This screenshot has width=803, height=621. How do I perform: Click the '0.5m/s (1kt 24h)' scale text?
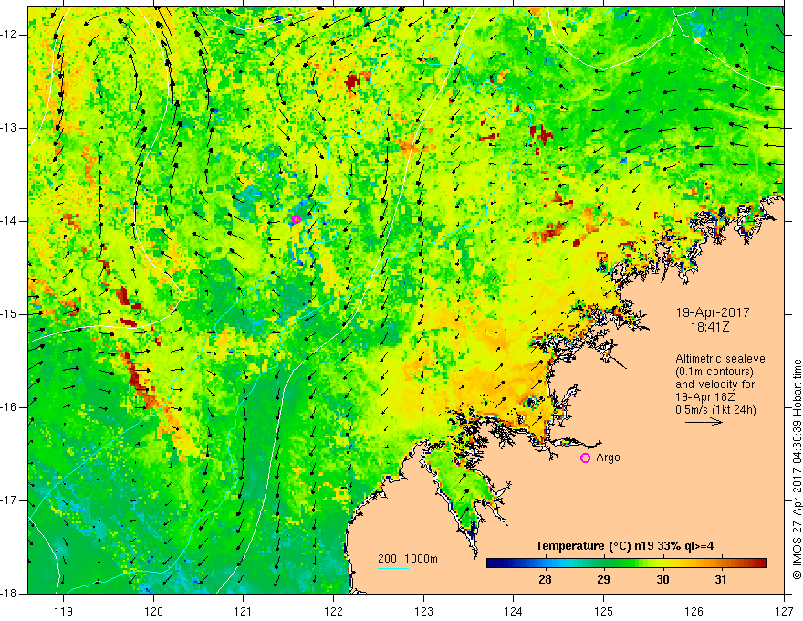(x=715, y=410)
